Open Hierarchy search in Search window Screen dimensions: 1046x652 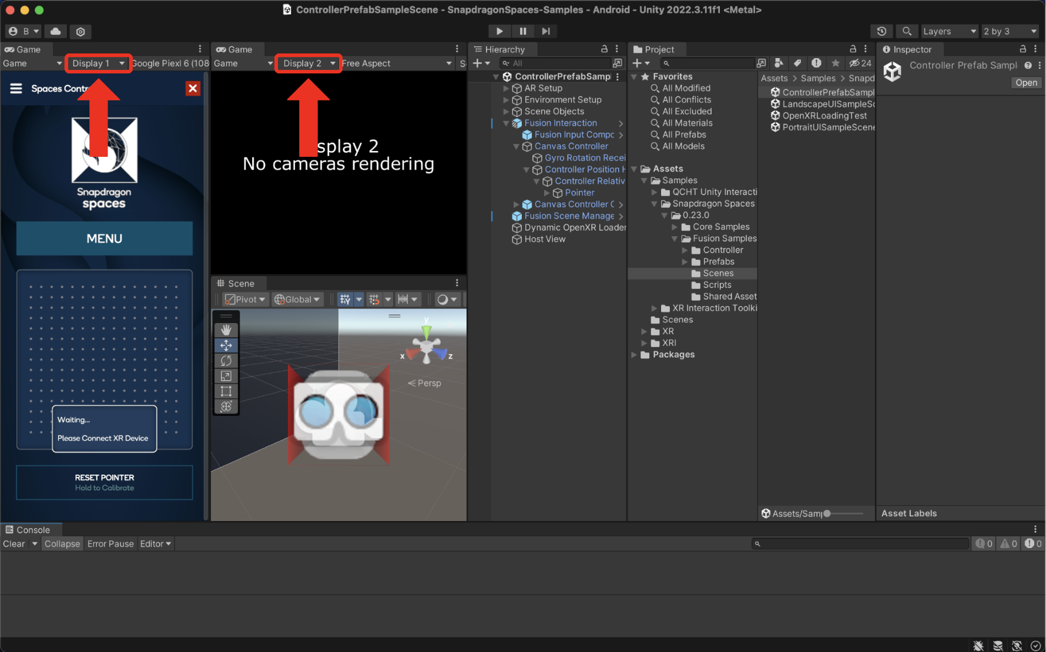point(617,63)
